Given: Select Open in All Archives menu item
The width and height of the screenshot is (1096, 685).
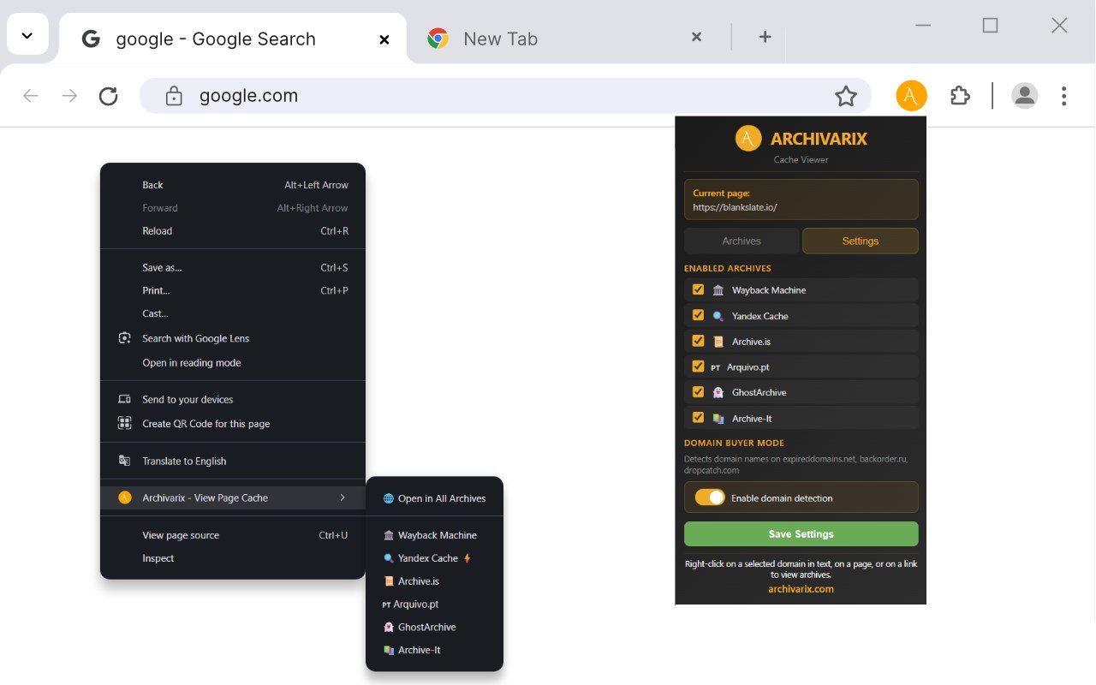Looking at the screenshot, I should [x=441, y=498].
